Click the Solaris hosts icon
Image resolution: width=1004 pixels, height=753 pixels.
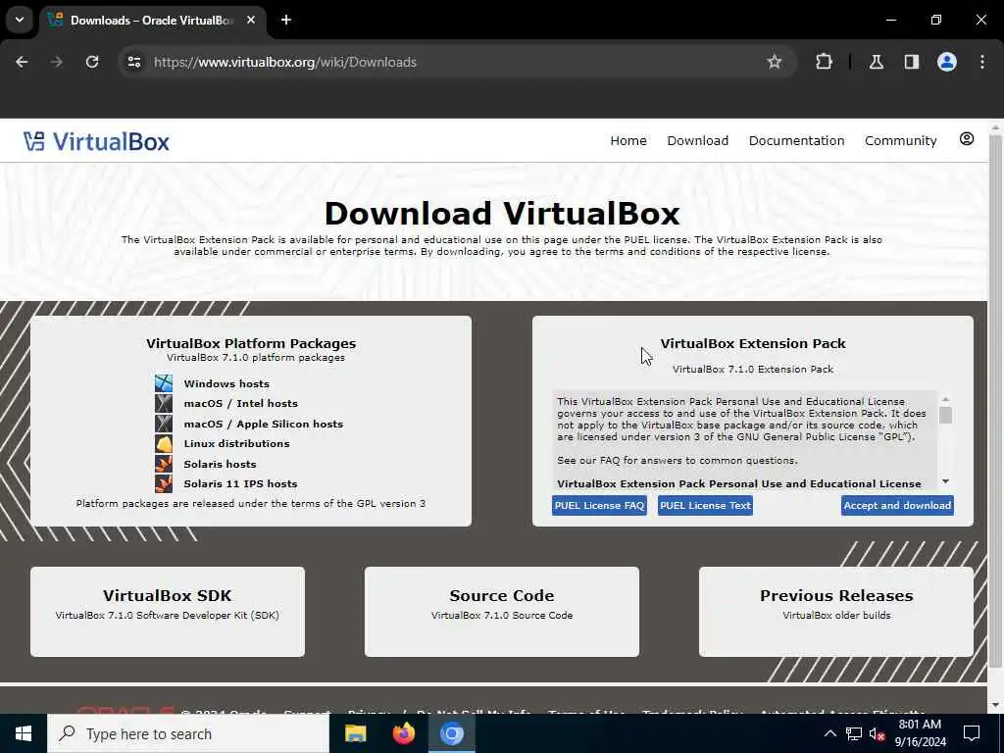(164, 464)
